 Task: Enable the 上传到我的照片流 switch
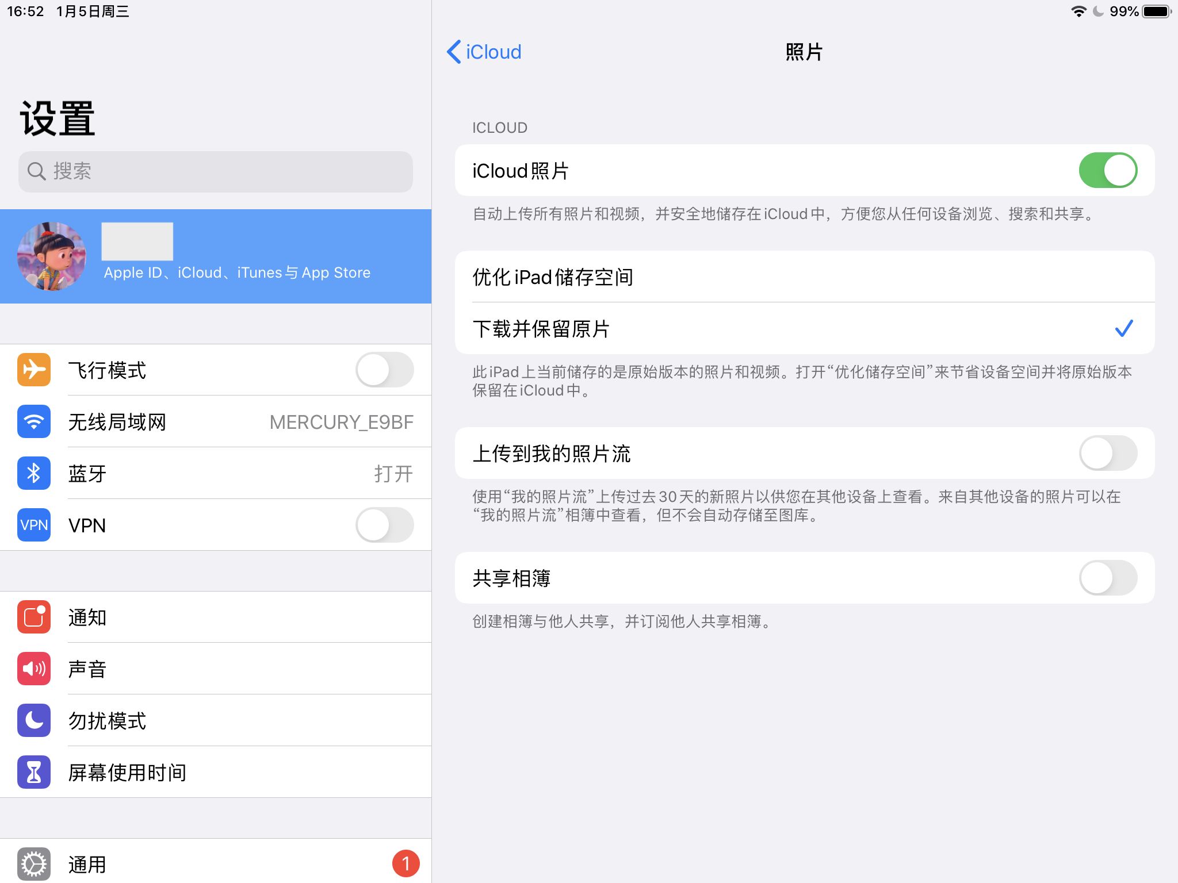tap(1108, 453)
